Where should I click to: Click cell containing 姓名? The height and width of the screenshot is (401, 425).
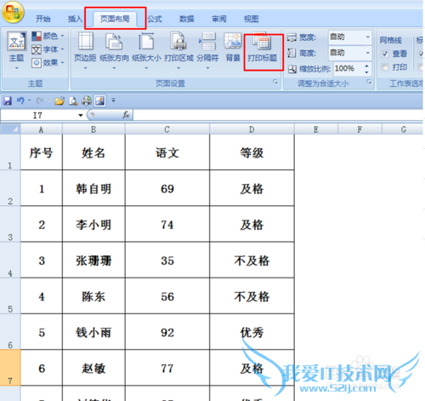pyautogui.click(x=93, y=152)
